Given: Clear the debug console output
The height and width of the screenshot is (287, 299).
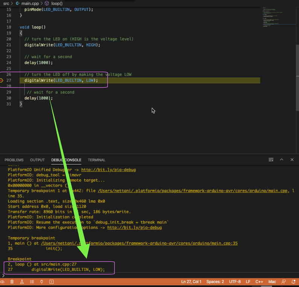Looking at the screenshot, I should click(x=271, y=160).
